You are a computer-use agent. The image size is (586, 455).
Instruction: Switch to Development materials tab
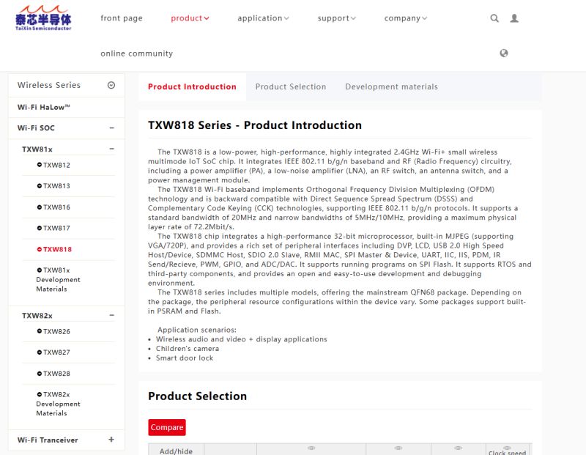pos(391,86)
